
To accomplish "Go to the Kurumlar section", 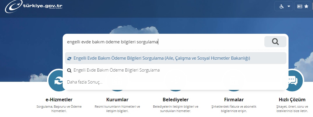I will [x=117, y=100].
